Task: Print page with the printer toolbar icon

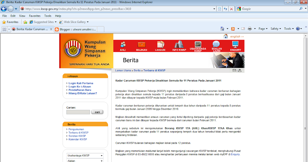Action: [250, 29]
